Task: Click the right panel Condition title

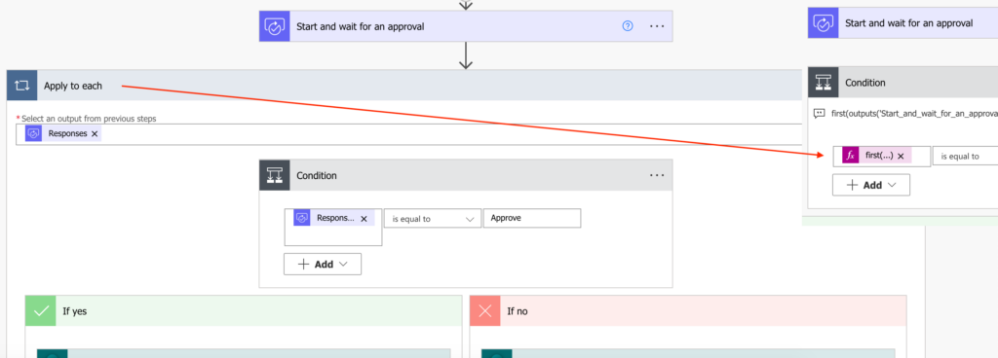Action: point(865,83)
